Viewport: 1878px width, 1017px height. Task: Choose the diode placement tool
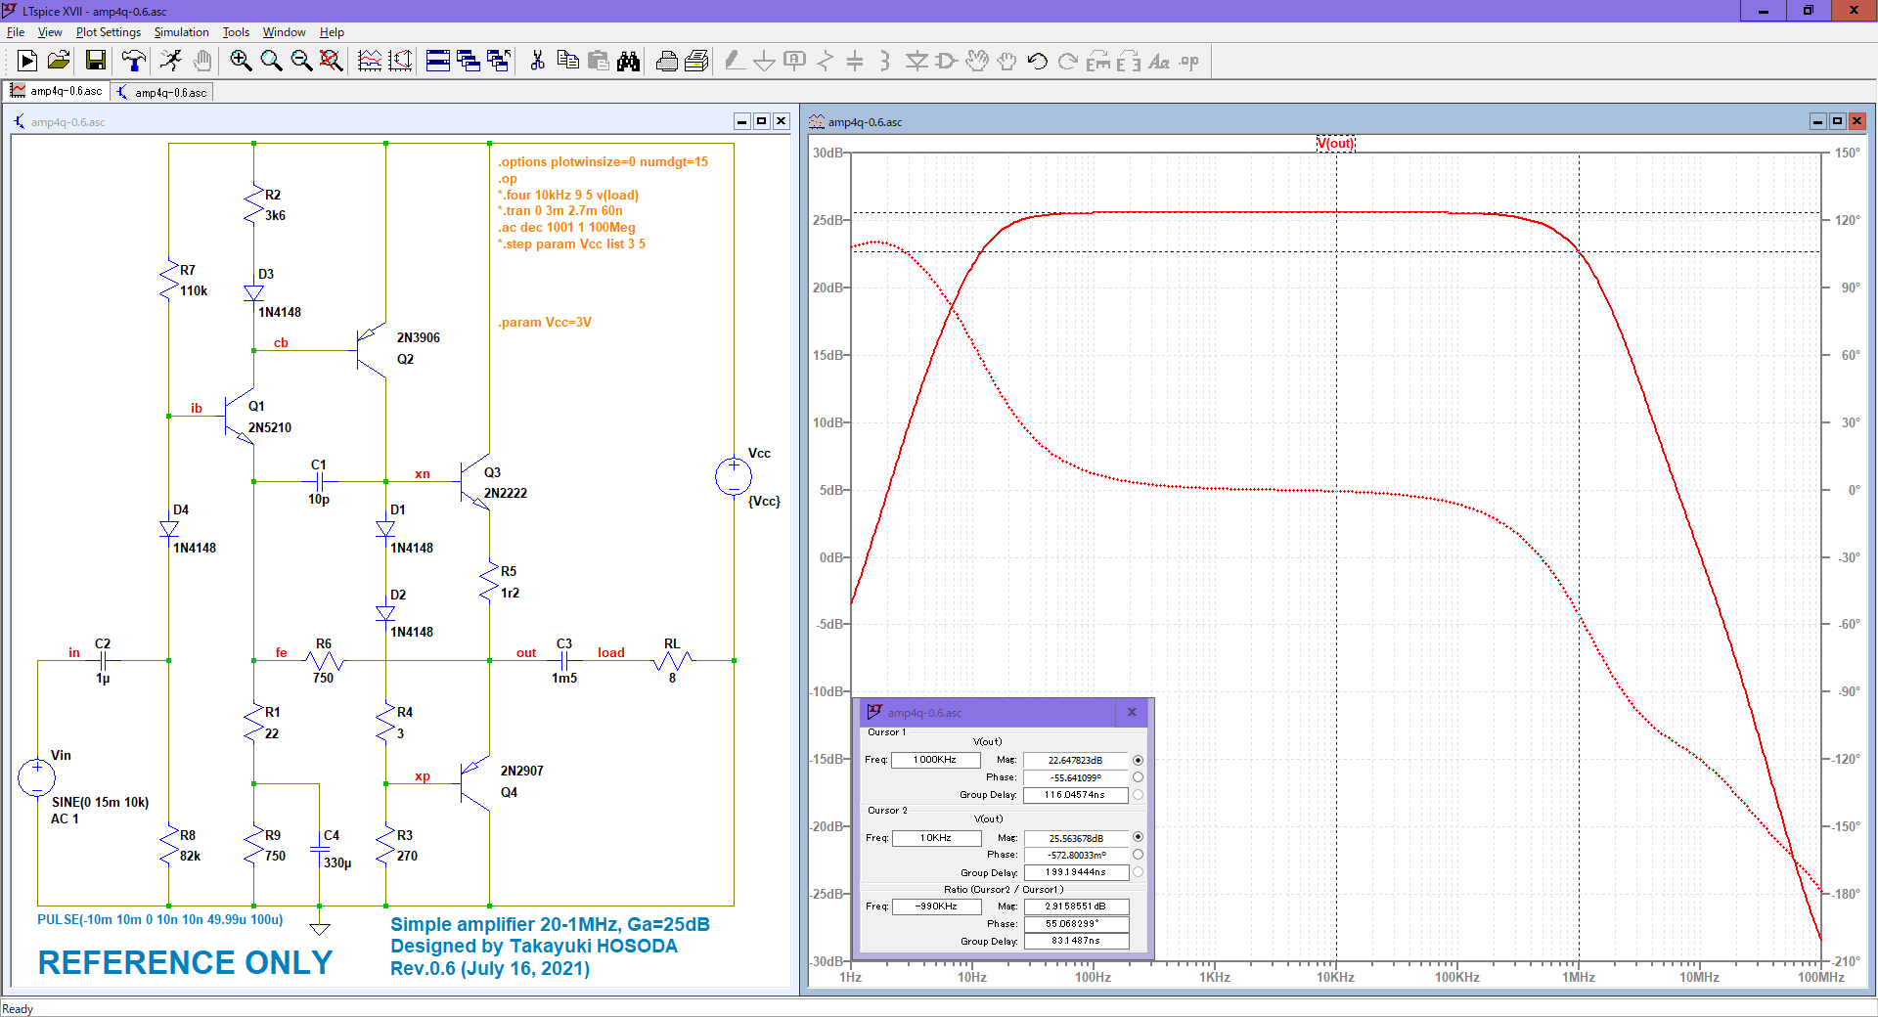pos(916,61)
